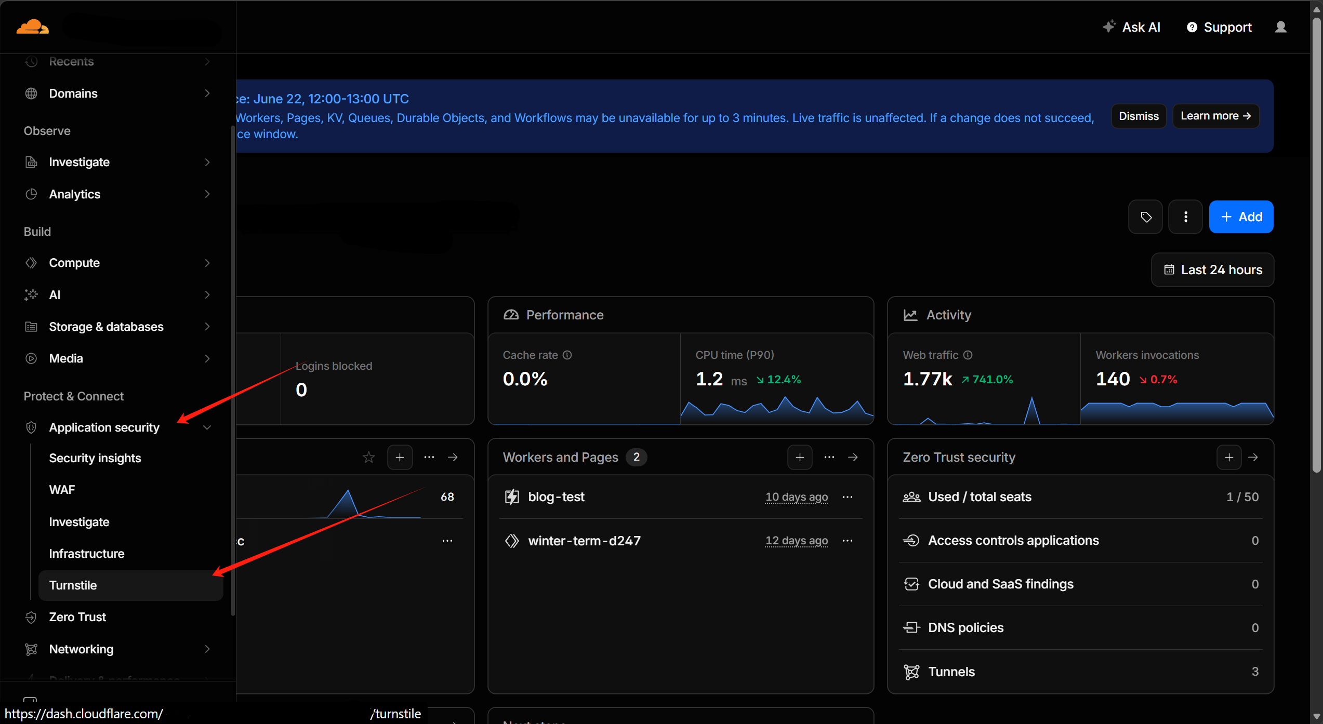This screenshot has width=1323, height=724.
Task: Open the Workers and Pages ellipsis menu
Action: coord(829,457)
